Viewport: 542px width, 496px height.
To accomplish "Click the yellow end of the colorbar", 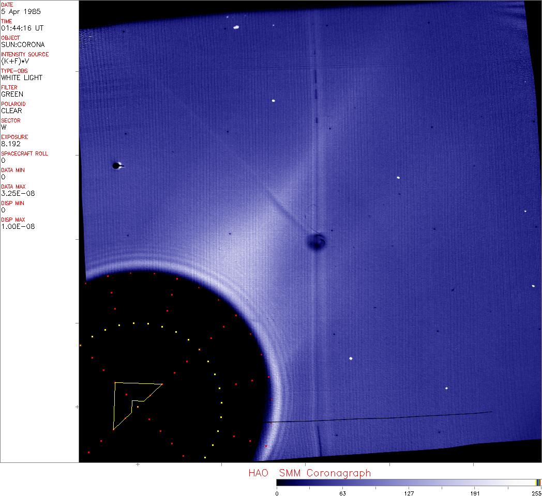I will point(538,483).
